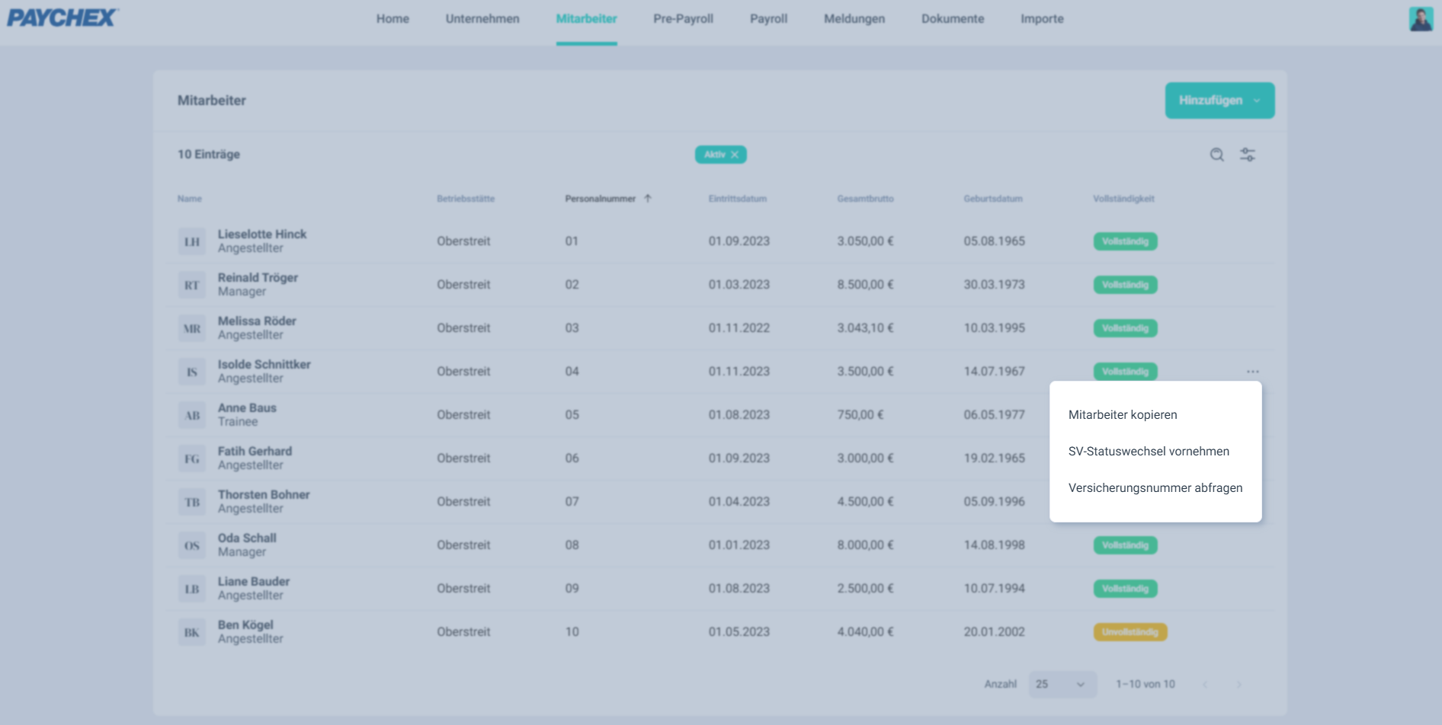
Task: Click the Unvollständig badge for Ben Kögel
Action: coord(1130,632)
